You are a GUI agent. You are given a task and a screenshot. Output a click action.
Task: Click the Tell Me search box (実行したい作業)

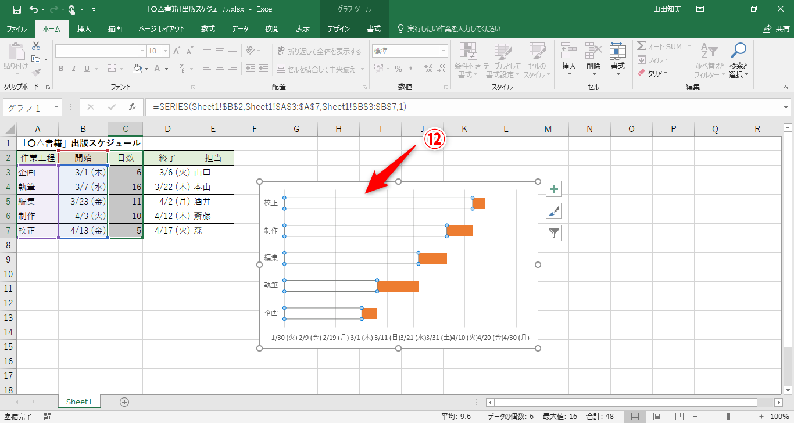point(449,28)
